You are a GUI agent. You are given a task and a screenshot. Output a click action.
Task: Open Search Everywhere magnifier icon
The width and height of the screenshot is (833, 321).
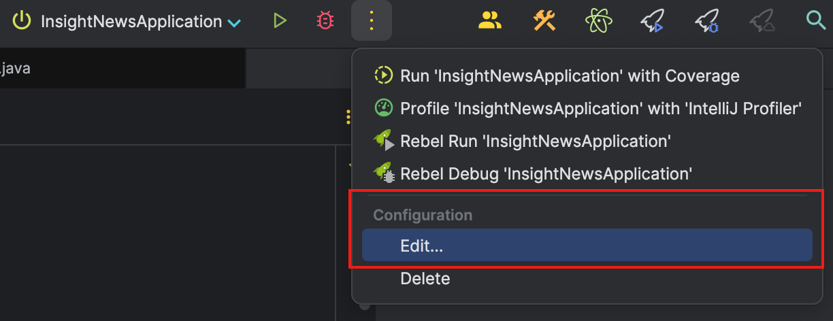(815, 21)
